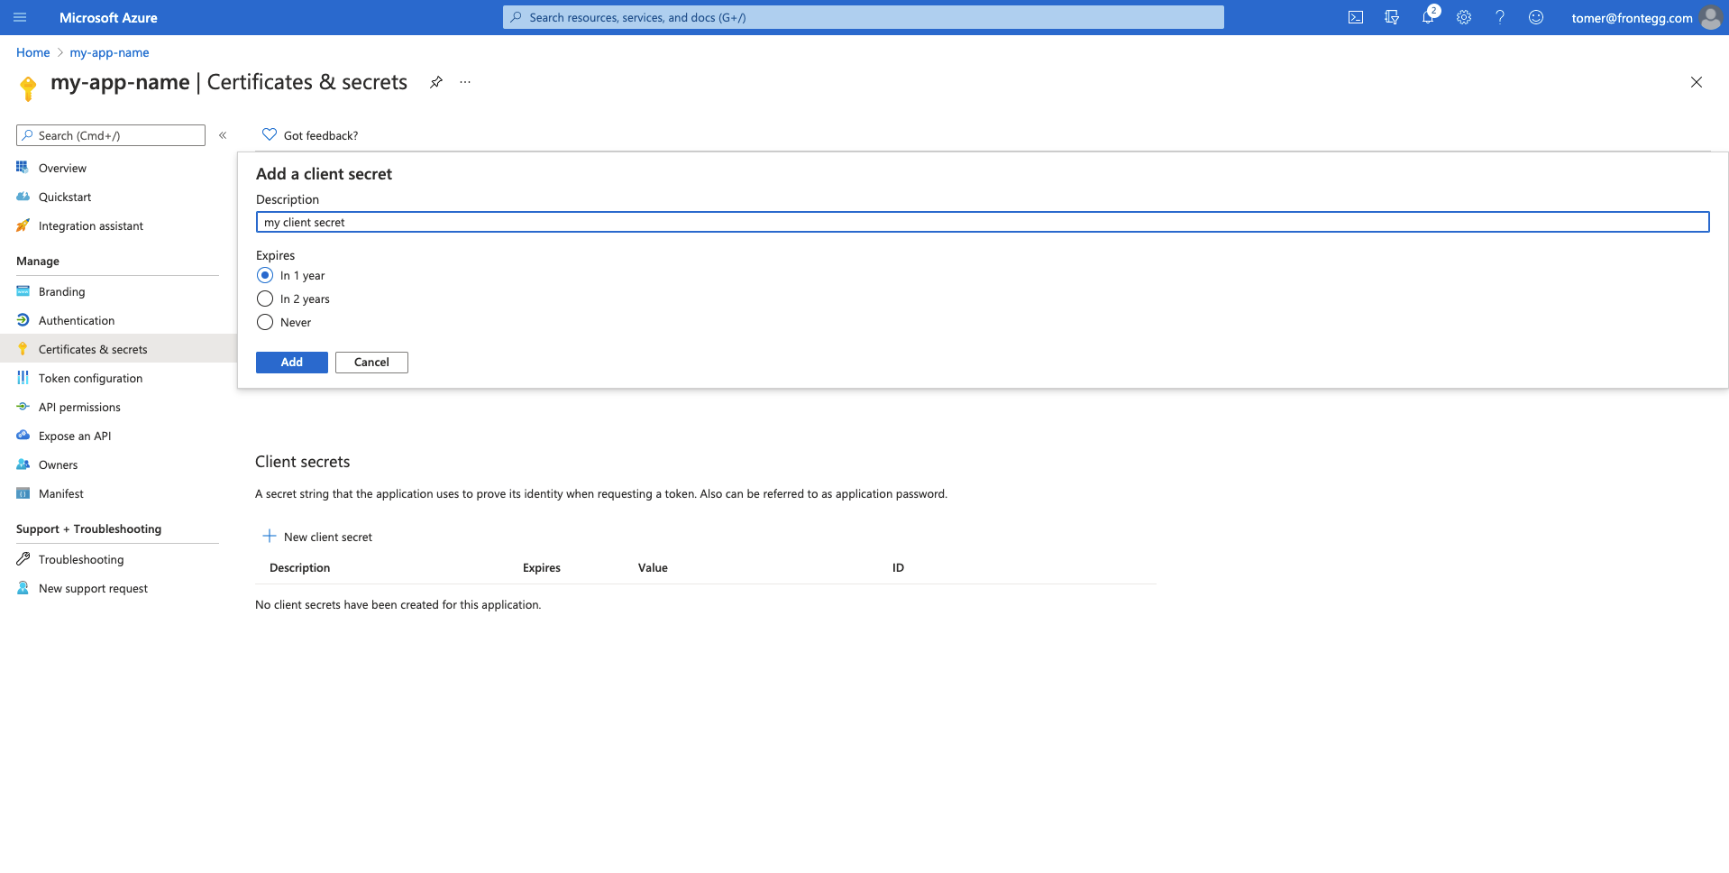Open the feedback smiley icon
1729x873 pixels.
[x=1536, y=17]
